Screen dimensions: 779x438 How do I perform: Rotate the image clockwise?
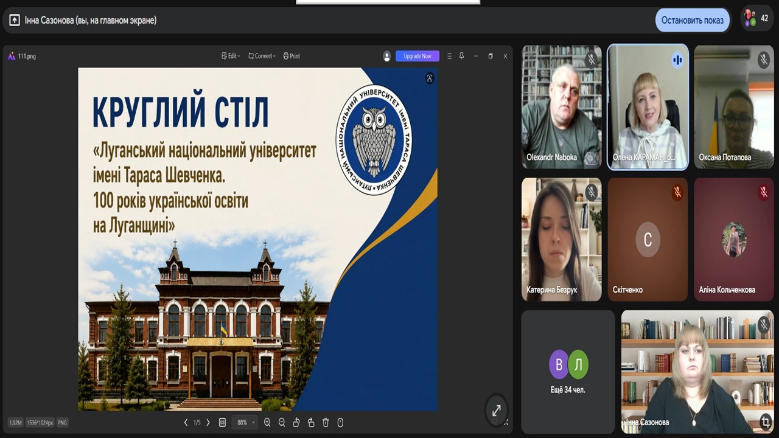click(x=311, y=422)
